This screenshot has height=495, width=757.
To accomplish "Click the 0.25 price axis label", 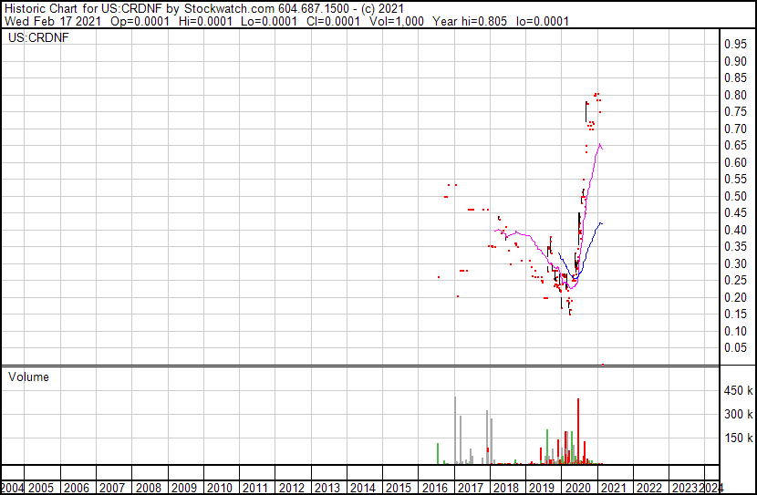I will 735,280.
